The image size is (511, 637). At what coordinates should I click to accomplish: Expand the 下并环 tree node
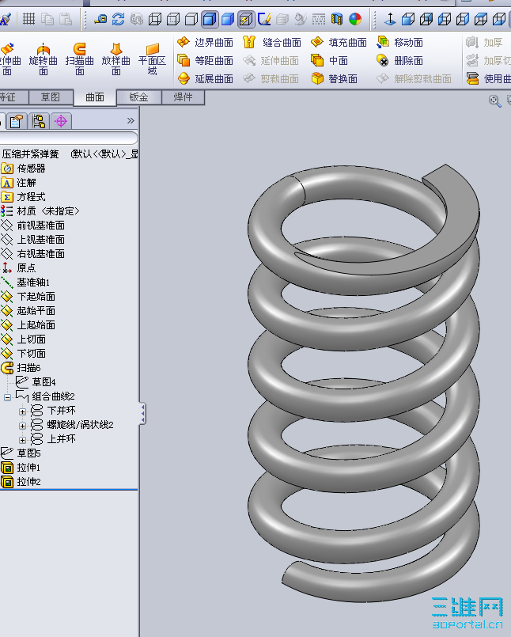click(x=22, y=411)
